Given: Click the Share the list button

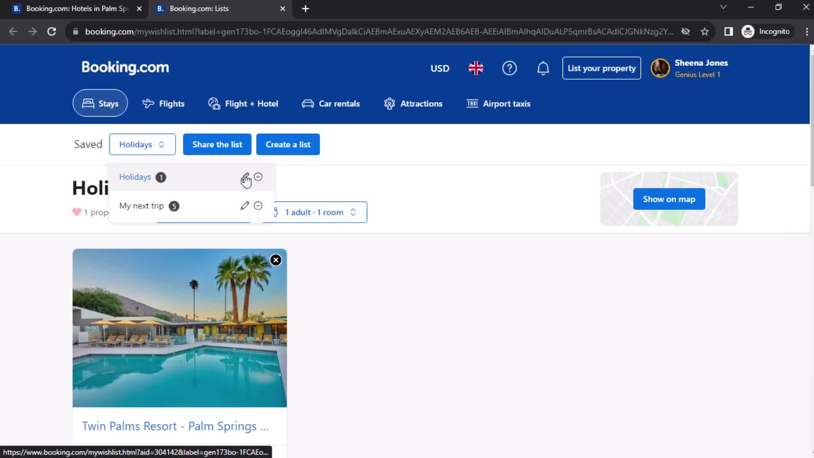Looking at the screenshot, I should coord(217,144).
